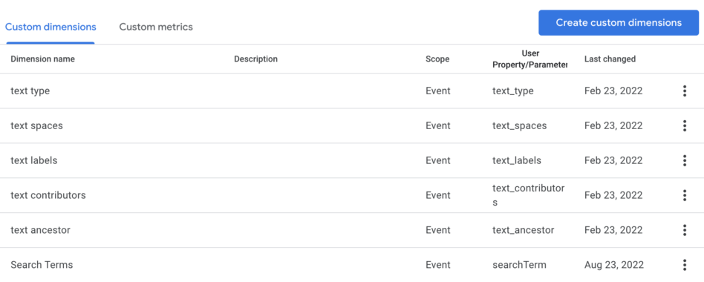Screen dimensions: 704x282
Task: Click the Dimension name column header
Action: coord(42,59)
